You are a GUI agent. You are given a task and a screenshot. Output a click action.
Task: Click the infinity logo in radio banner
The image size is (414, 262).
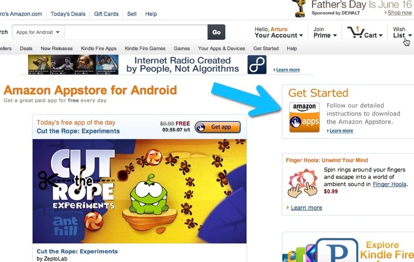(x=257, y=65)
